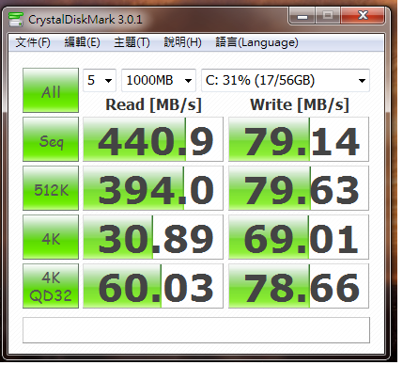This screenshot has width=403, height=365.
Task: Click the empty comment field at bottom
Action: click(196, 330)
